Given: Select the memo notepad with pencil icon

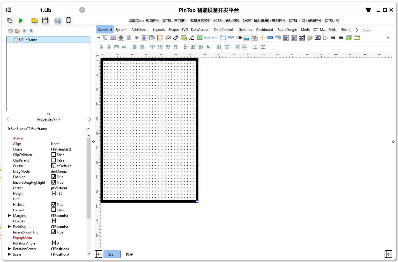Looking at the screenshot, I should point(310,38).
